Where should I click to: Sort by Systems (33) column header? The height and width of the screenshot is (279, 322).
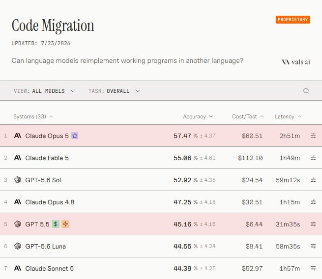33,116
